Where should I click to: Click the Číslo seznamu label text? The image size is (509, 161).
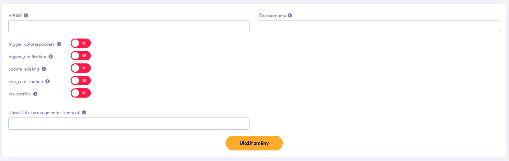(x=272, y=16)
